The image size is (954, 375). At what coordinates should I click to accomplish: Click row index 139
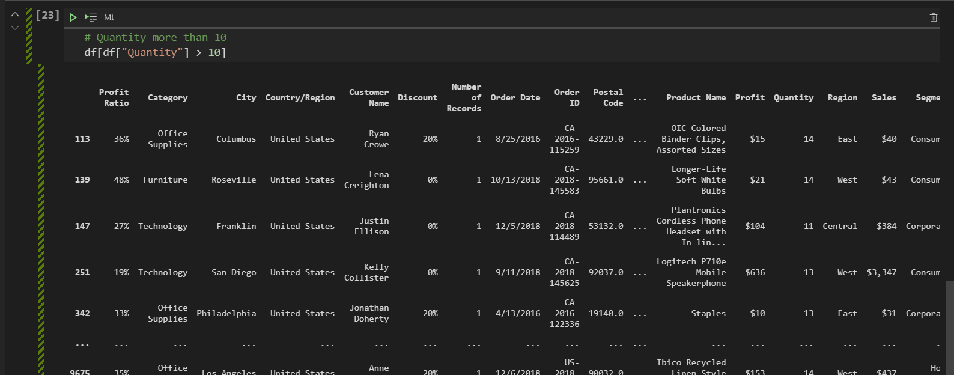tap(82, 180)
